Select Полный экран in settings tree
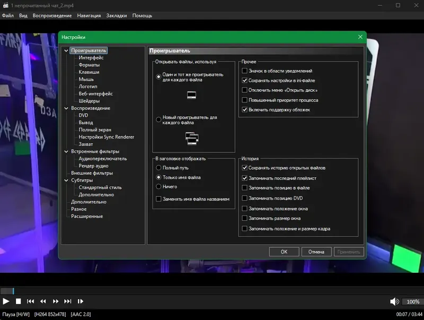 [x=95, y=129]
